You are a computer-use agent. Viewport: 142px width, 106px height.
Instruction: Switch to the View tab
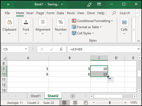point(80,13)
